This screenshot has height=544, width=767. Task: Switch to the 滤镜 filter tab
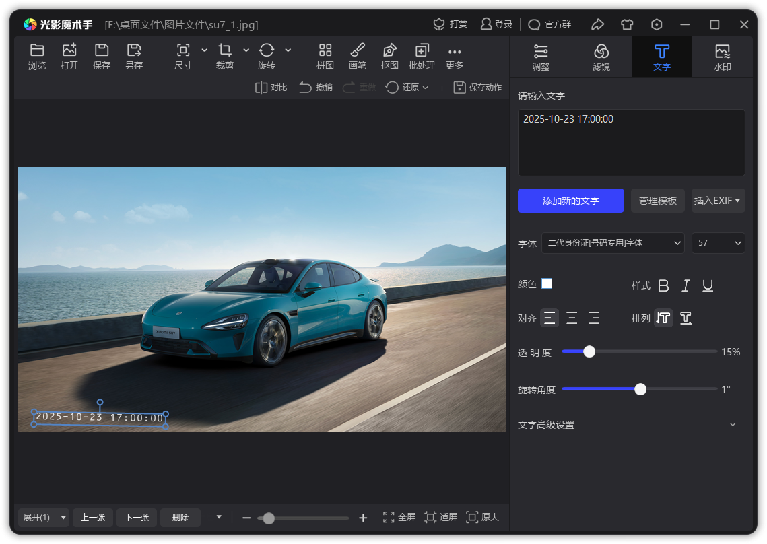[601, 57]
